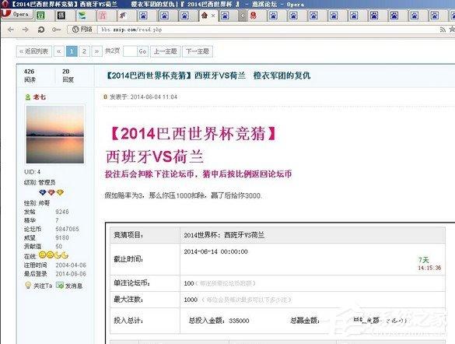
Task: Click the password wand key icon
Action: coord(56,30)
